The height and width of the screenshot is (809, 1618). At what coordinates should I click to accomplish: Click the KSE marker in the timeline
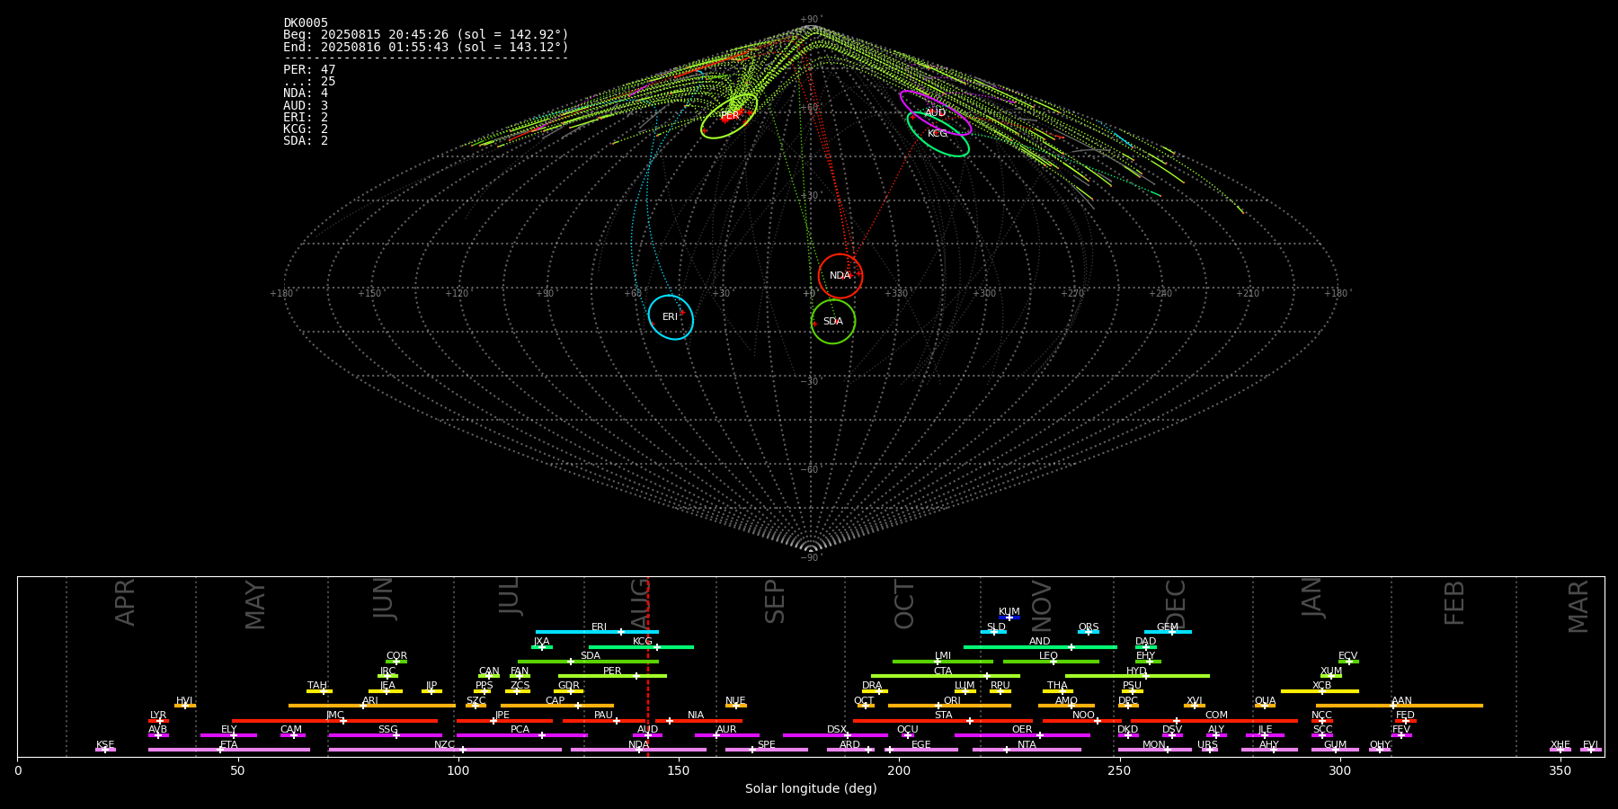tap(105, 748)
